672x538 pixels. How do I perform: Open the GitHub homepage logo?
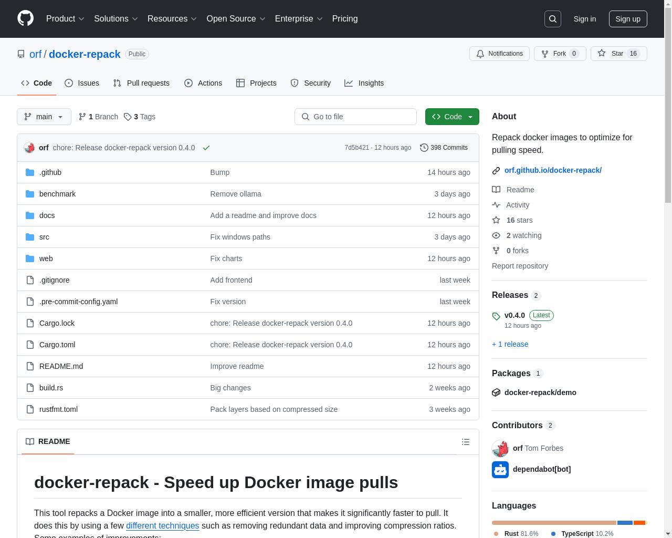click(25, 18)
